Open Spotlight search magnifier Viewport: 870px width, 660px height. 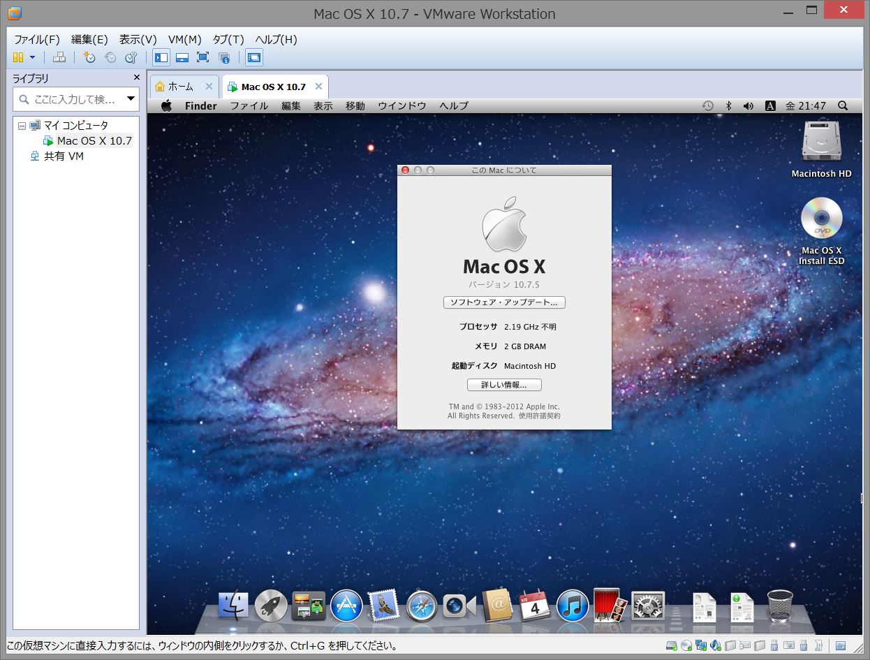click(x=843, y=106)
